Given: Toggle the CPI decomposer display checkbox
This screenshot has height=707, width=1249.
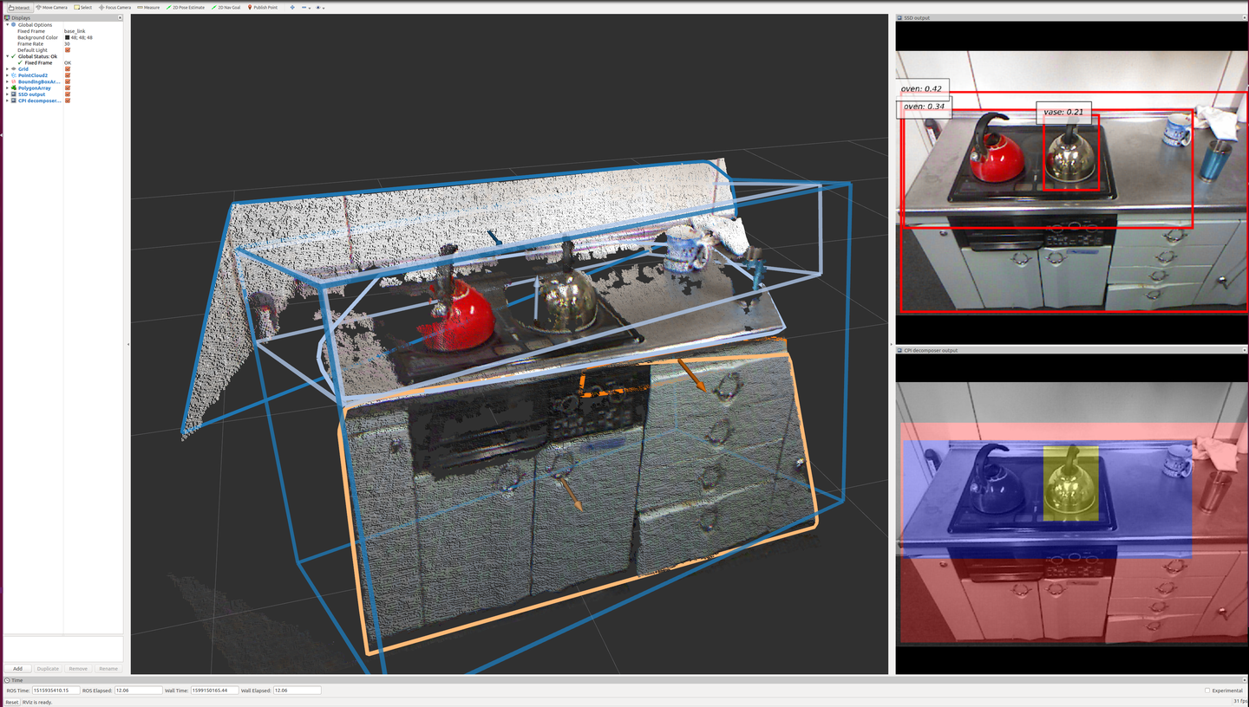Looking at the screenshot, I should pyautogui.click(x=68, y=101).
